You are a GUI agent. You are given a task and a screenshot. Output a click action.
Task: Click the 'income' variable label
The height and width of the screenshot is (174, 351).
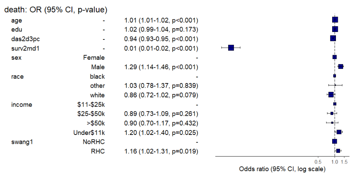point(21,104)
